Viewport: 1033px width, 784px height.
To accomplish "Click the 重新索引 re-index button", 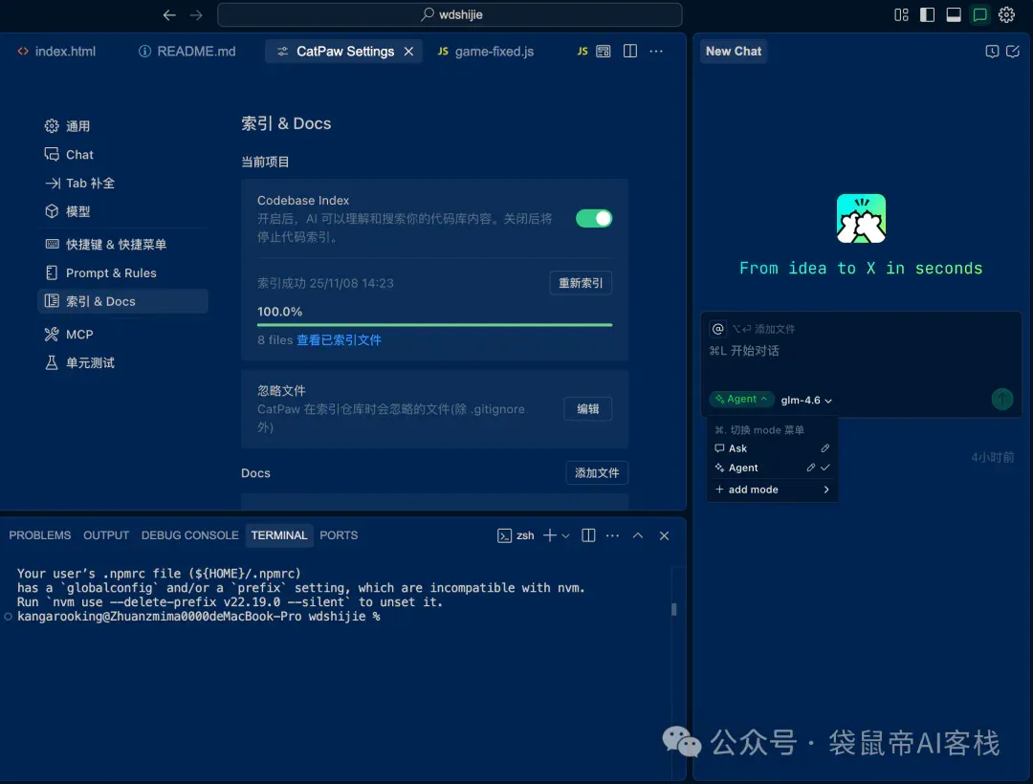I will point(581,283).
